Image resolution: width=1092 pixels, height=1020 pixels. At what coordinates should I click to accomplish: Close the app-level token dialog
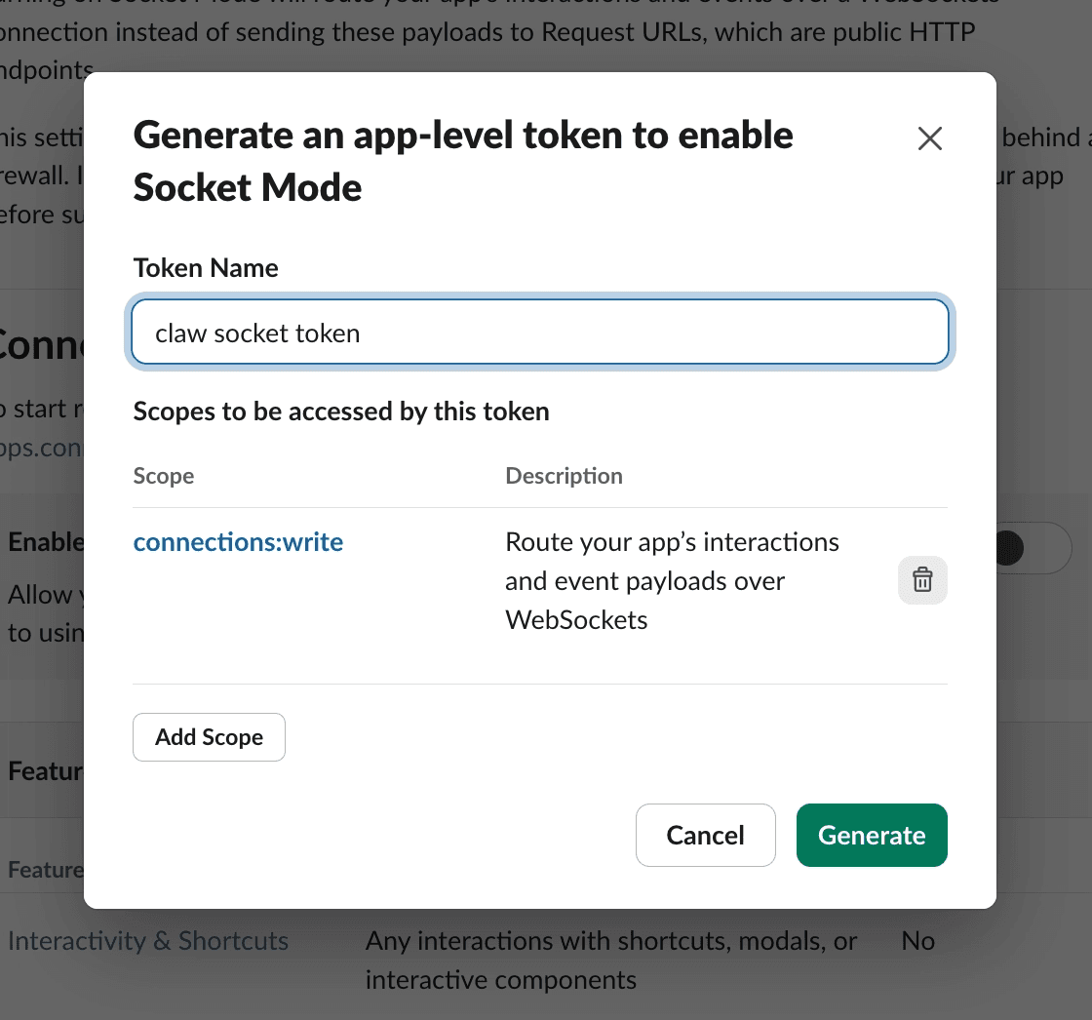[x=930, y=137]
